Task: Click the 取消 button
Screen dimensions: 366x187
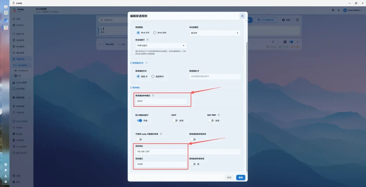Action: click(x=229, y=177)
